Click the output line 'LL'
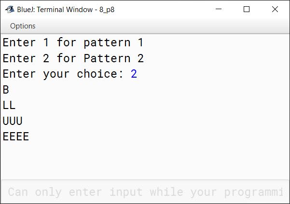This screenshot has width=290, height=204. 9,105
